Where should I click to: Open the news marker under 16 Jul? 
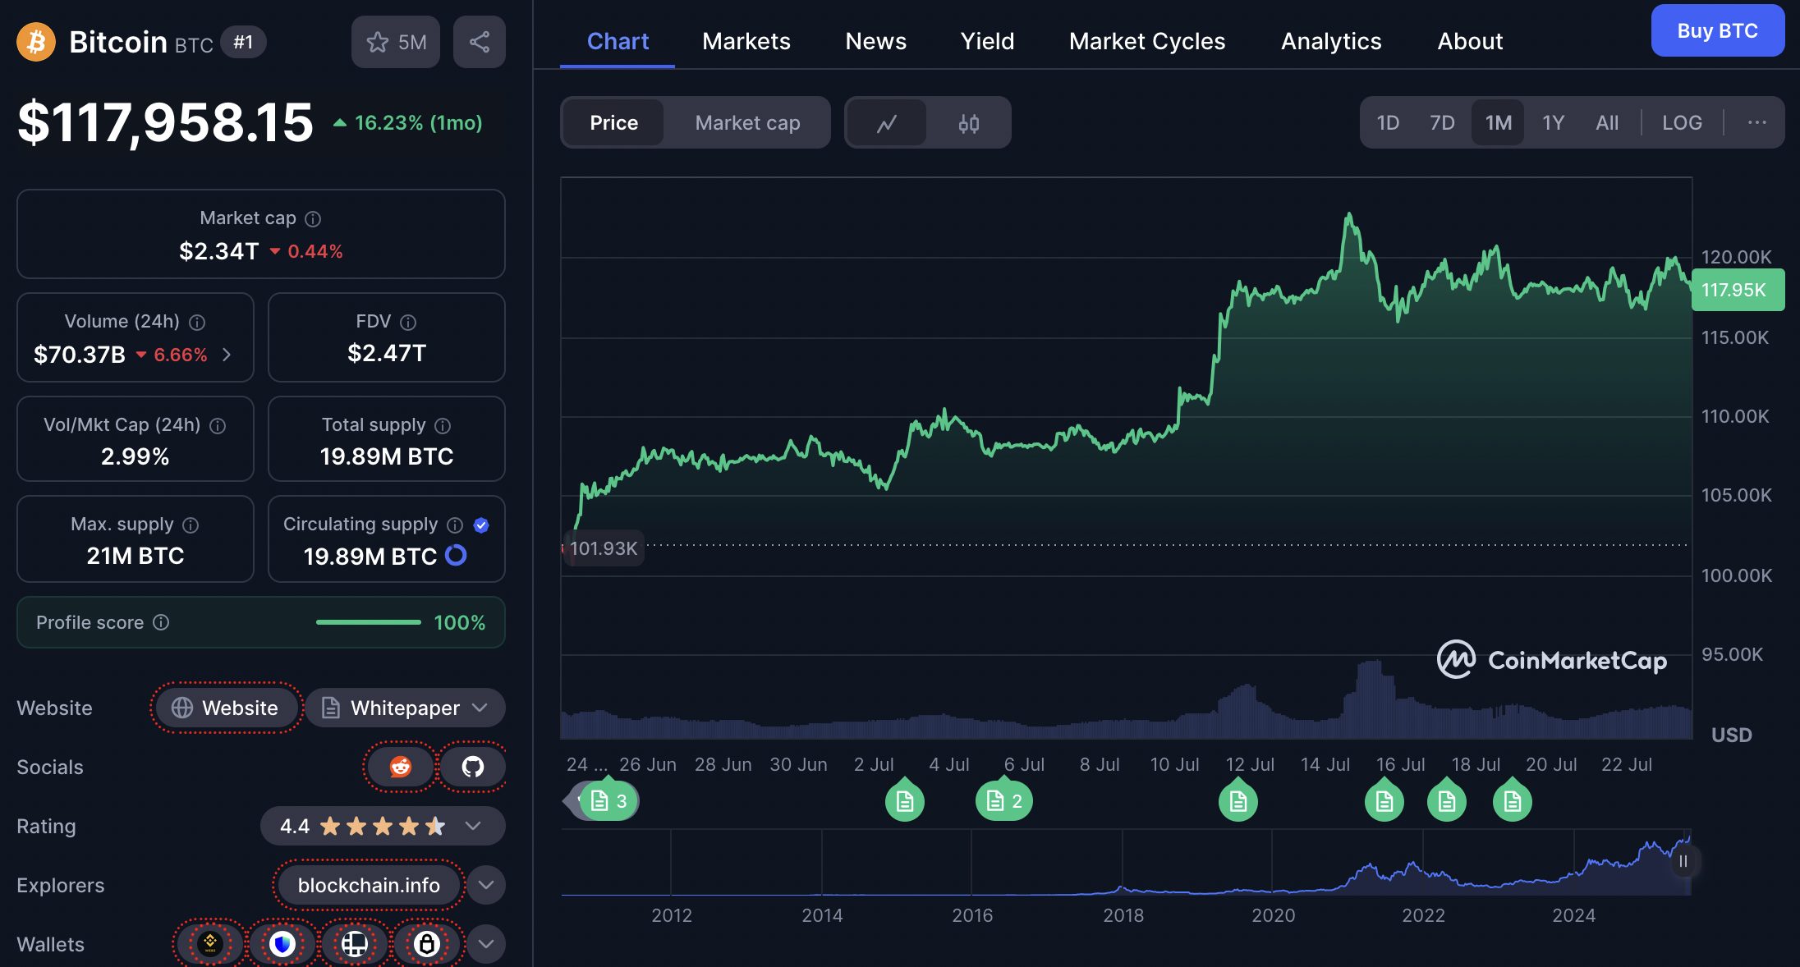pos(1384,800)
